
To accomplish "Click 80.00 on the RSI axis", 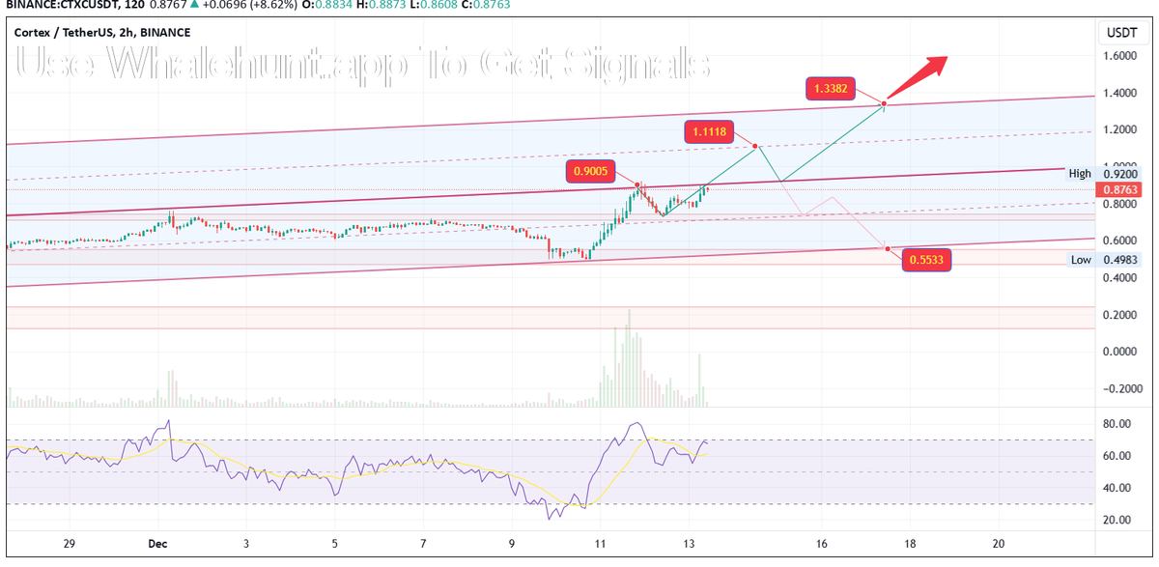I will (x=1117, y=424).
